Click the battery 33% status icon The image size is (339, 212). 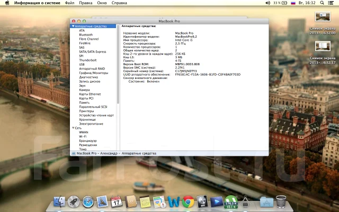click(280, 3)
